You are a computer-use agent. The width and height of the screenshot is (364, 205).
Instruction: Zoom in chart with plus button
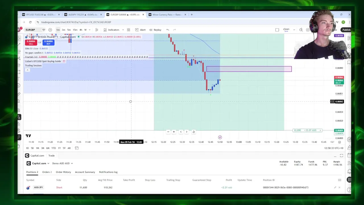[x=174, y=132]
